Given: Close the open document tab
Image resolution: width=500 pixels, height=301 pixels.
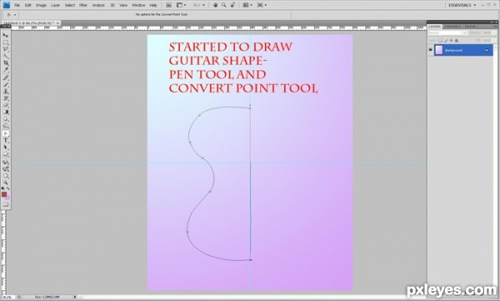Looking at the screenshot, I should 57,23.
